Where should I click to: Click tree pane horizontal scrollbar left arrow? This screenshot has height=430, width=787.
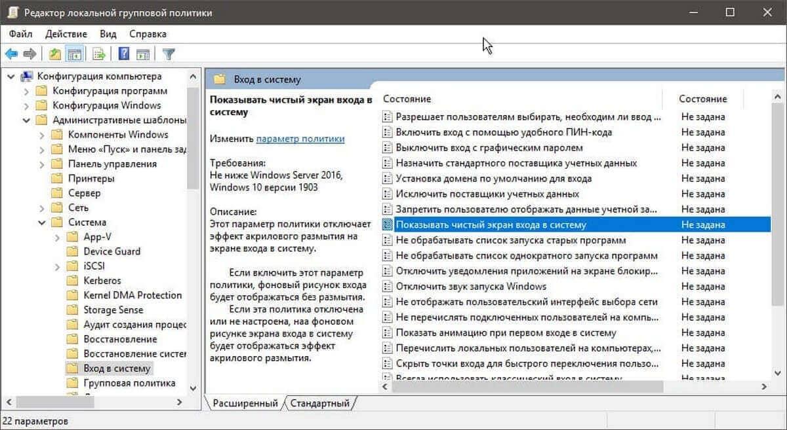[9, 401]
